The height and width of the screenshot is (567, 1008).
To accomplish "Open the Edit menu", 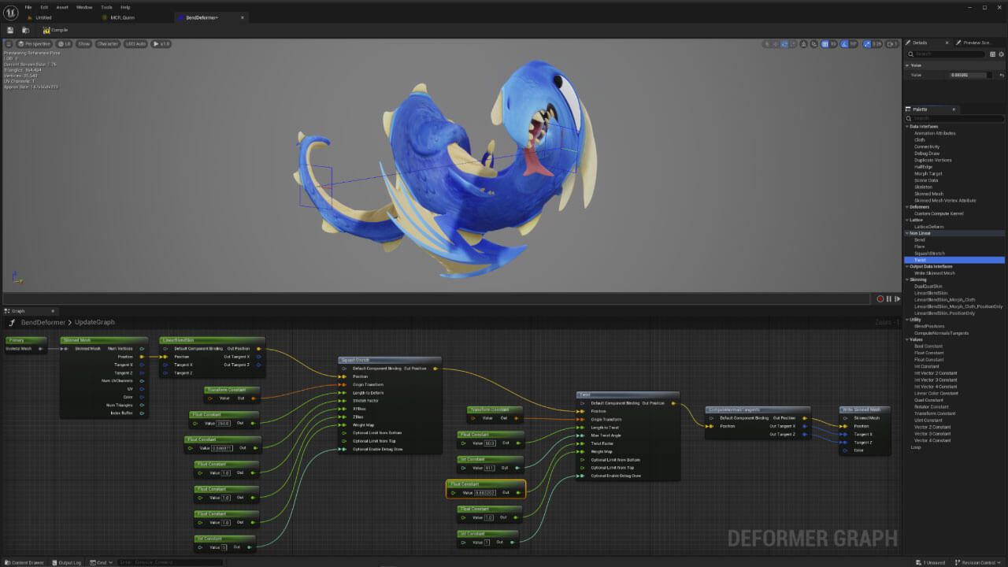I will click(x=44, y=7).
